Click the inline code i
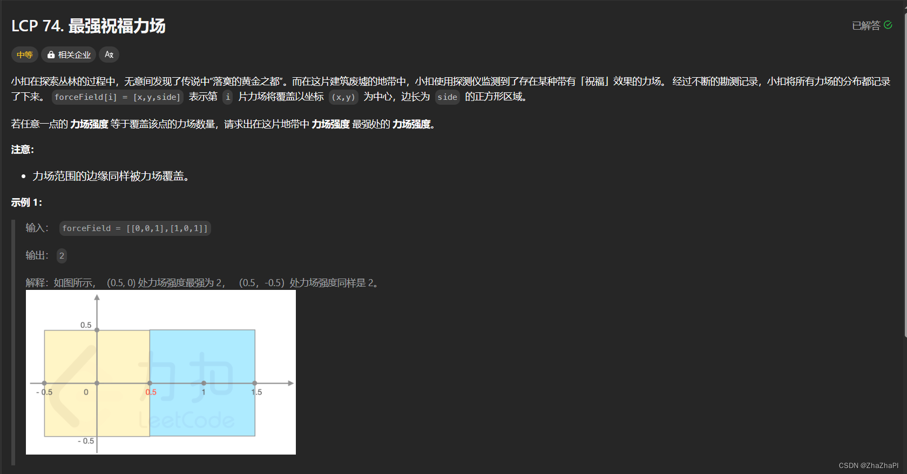 pyautogui.click(x=228, y=97)
